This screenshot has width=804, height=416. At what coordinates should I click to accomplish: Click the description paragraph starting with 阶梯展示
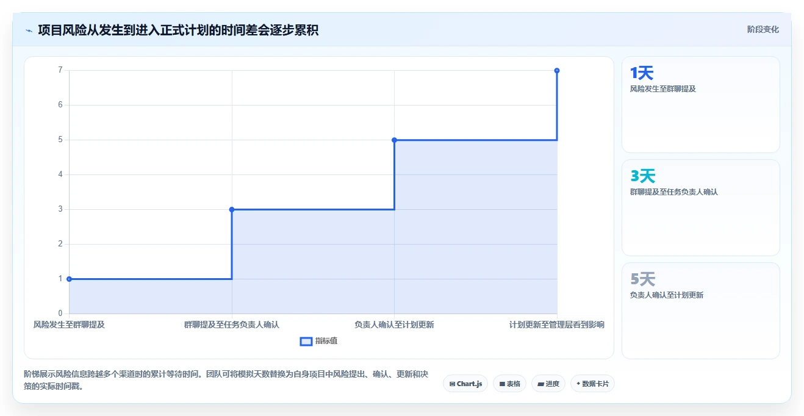pyautogui.click(x=226, y=379)
